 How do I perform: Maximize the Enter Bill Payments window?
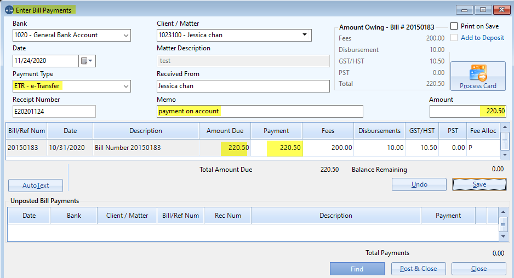(x=483, y=10)
